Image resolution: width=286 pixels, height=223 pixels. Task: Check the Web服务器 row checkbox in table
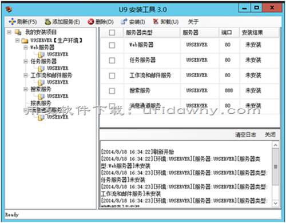(112, 45)
